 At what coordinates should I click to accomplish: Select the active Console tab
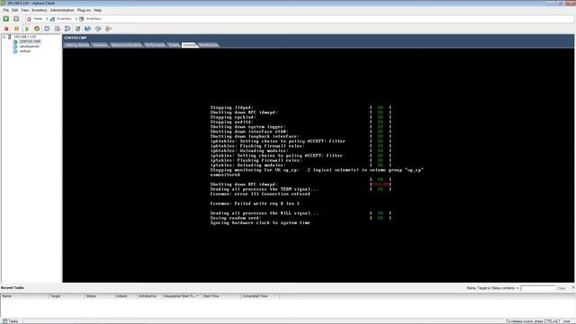(189, 45)
